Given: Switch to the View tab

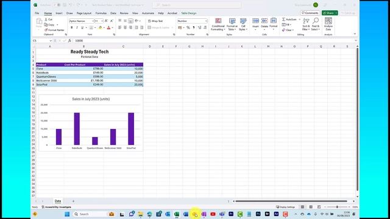Looking at the screenshot, I should (135, 13).
